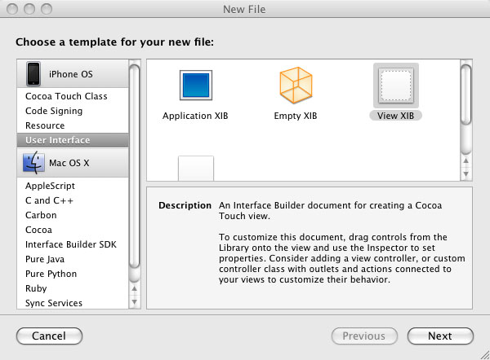Click the template pane scrollbar thumb
Image resolution: width=490 pixels, height=360 pixels.
466,94
